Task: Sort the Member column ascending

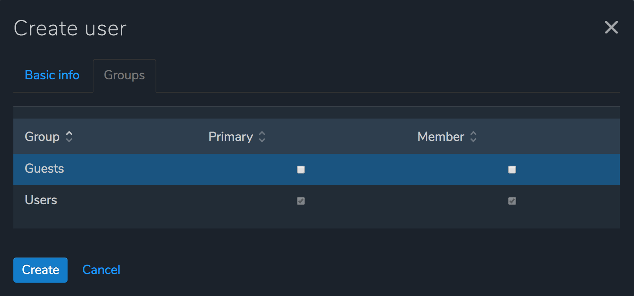Action: tap(474, 134)
